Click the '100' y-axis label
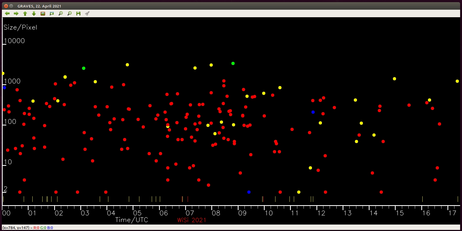This screenshot has height=231, width=462. pyautogui.click(x=10, y=121)
